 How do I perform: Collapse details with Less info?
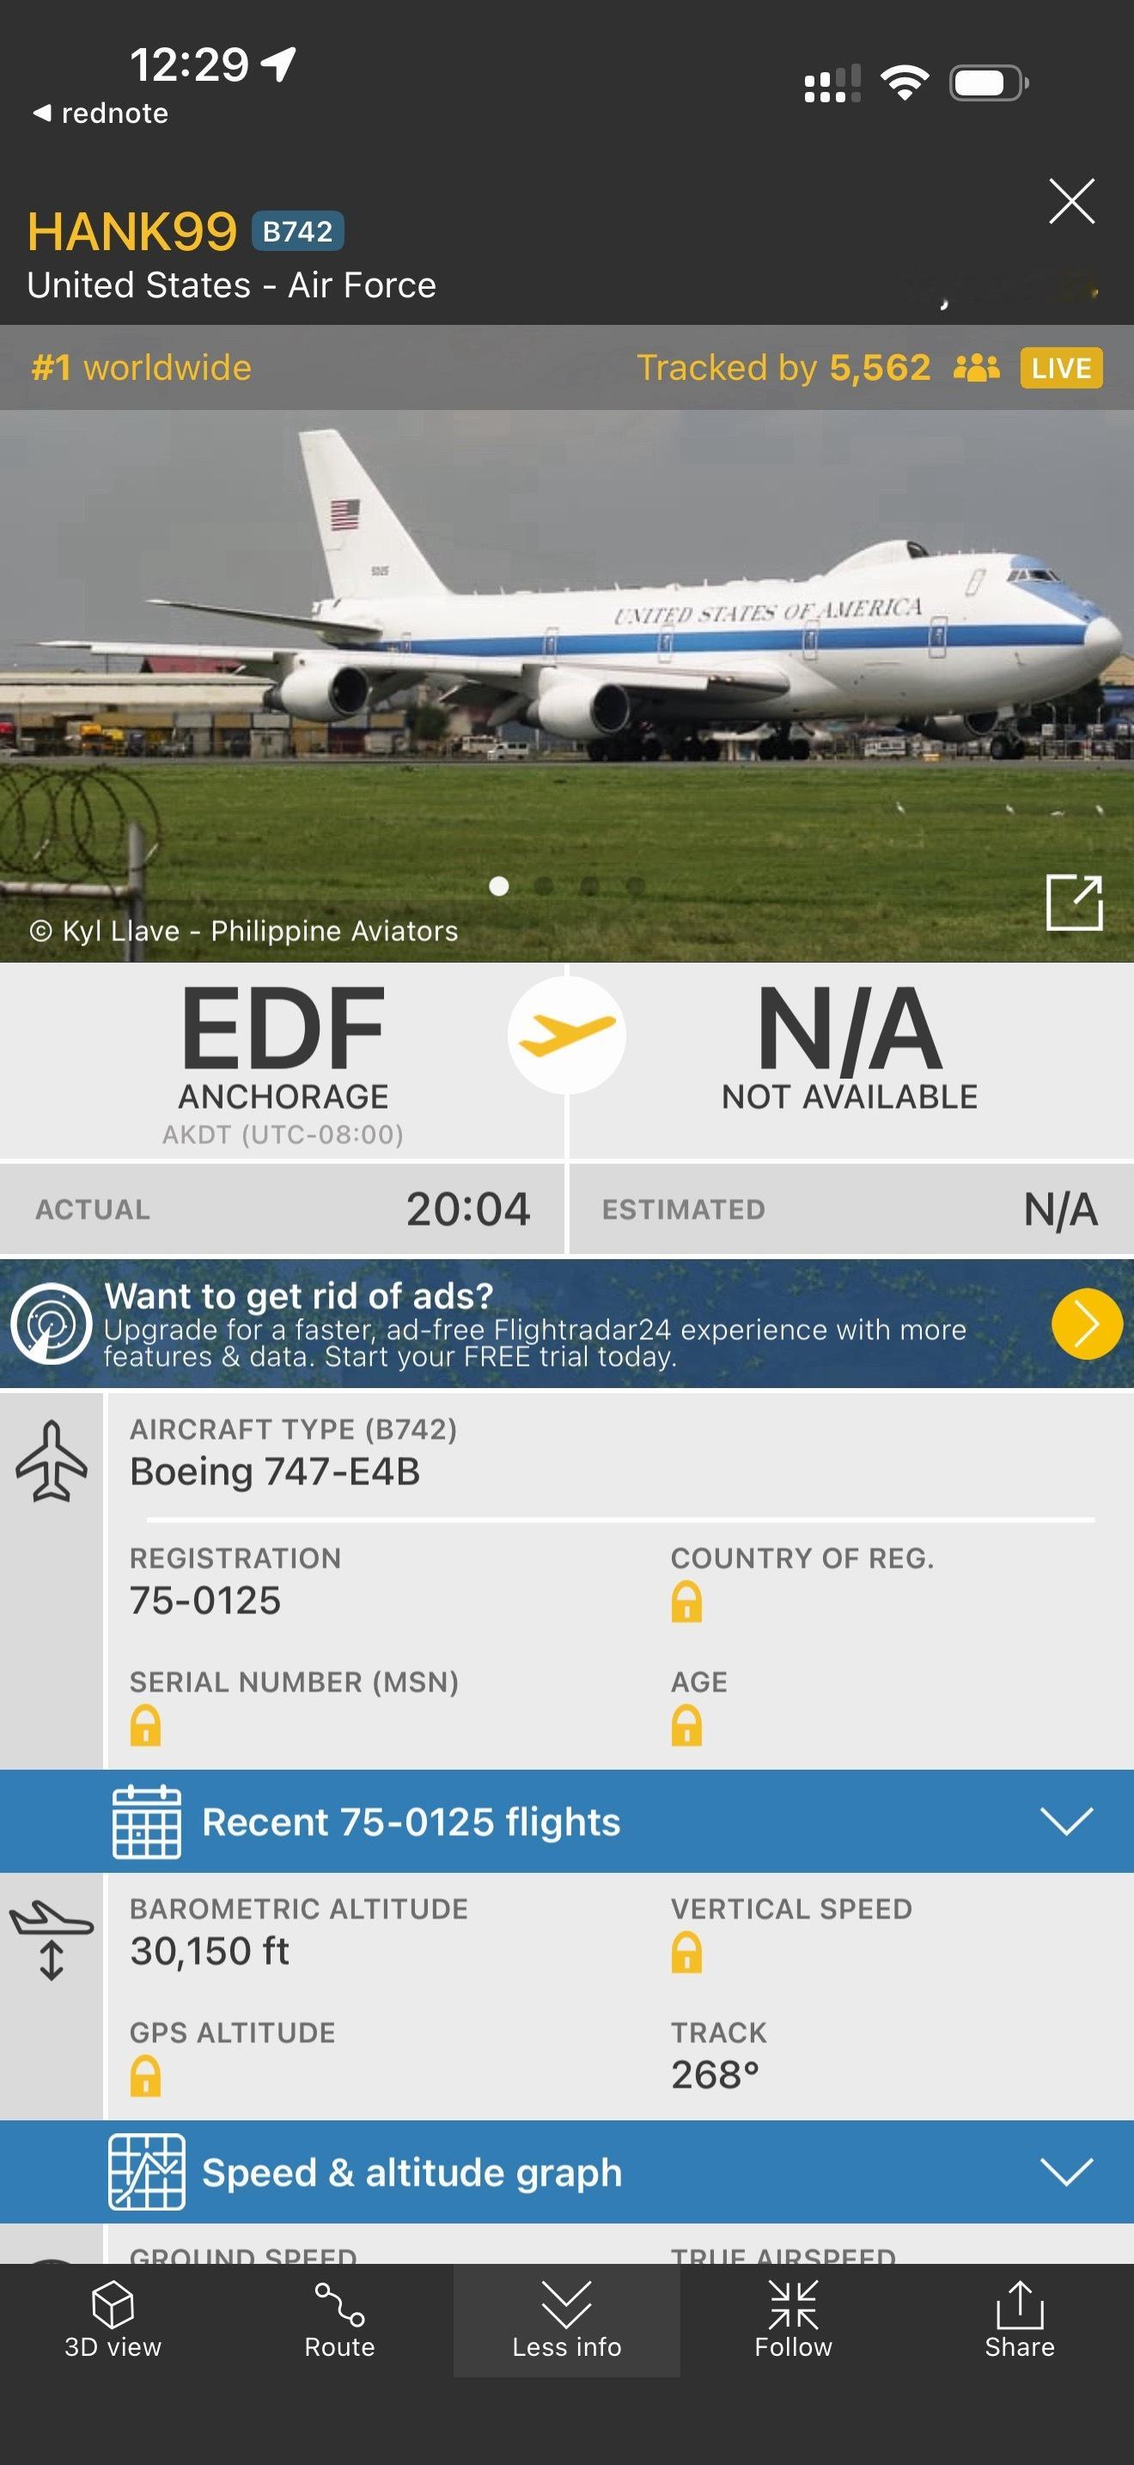pyautogui.click(x=567, y=2320)
